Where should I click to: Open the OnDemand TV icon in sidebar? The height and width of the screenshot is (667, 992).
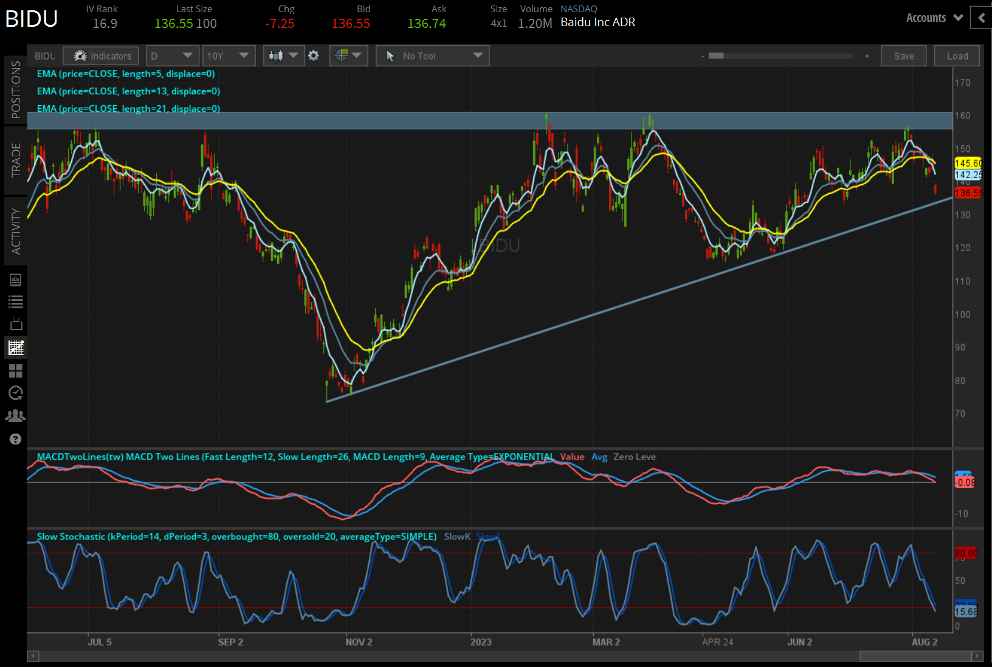click(x=15, y=324)
